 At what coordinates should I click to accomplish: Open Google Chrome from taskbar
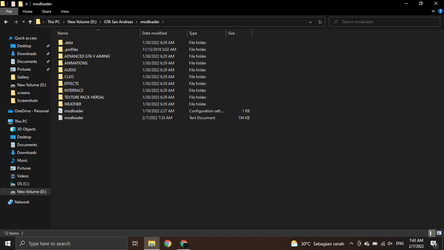pos(168,243)
